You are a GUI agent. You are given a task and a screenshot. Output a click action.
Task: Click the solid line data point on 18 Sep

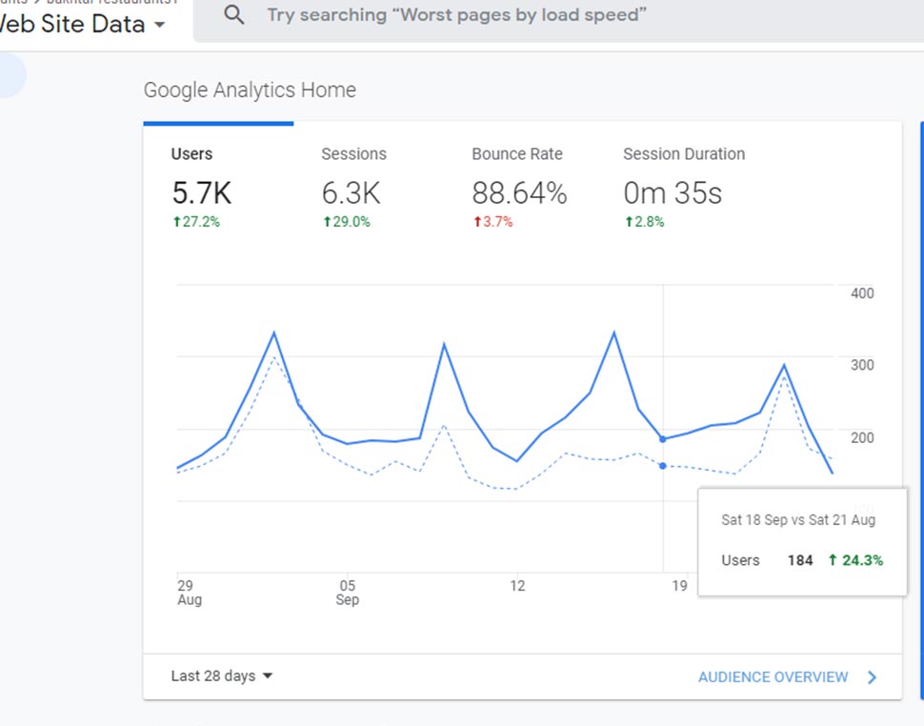tap(663, 439)
